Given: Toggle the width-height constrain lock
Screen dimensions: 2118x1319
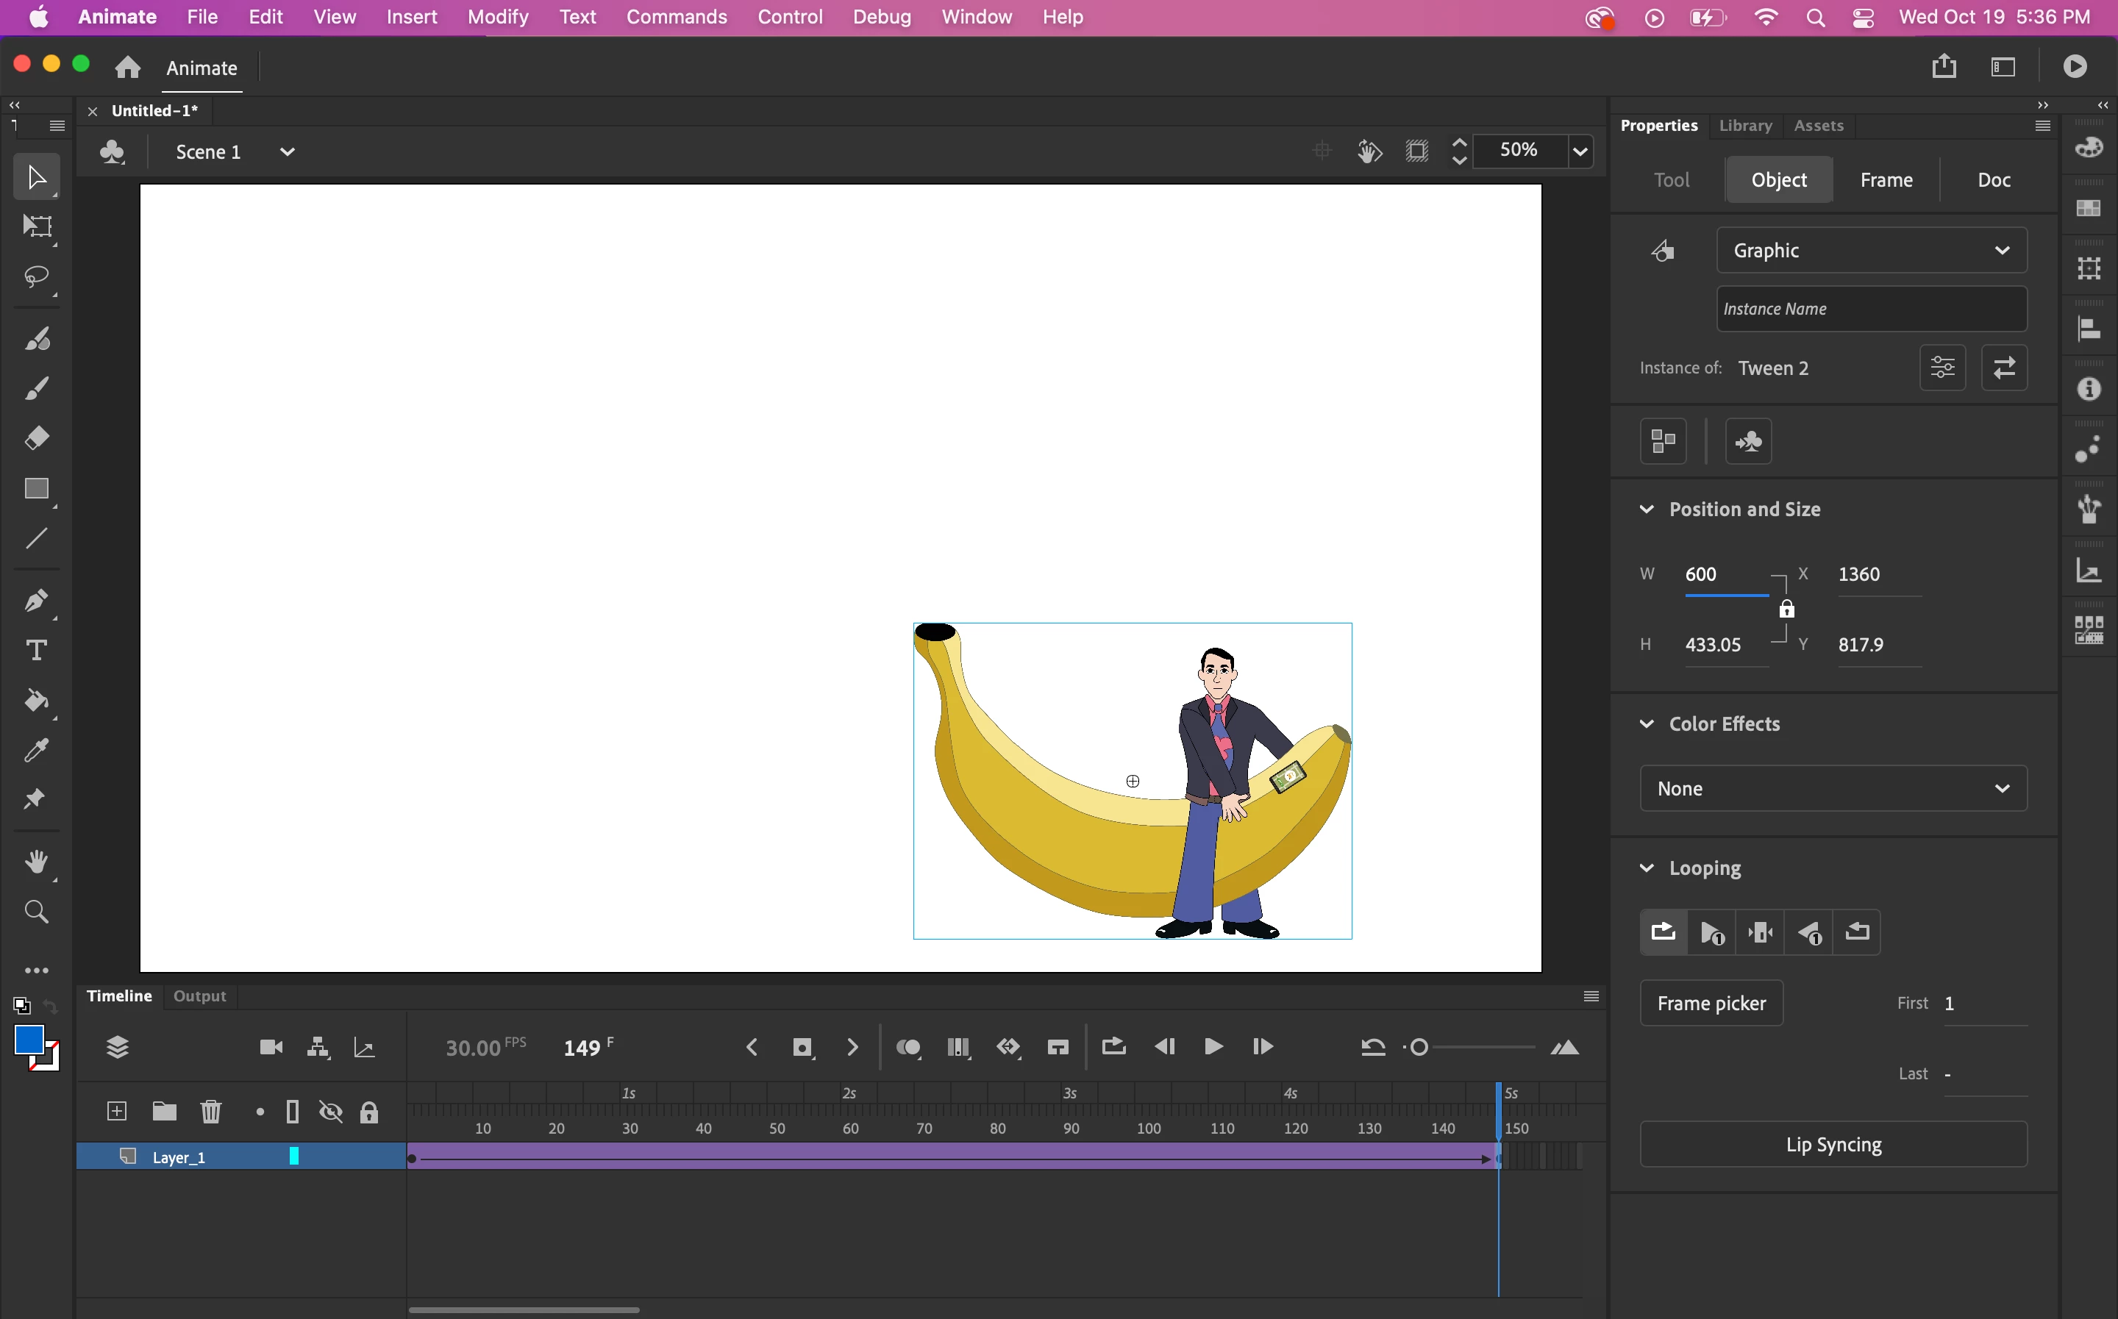Looking at the screenshot, I should 1786,609.
